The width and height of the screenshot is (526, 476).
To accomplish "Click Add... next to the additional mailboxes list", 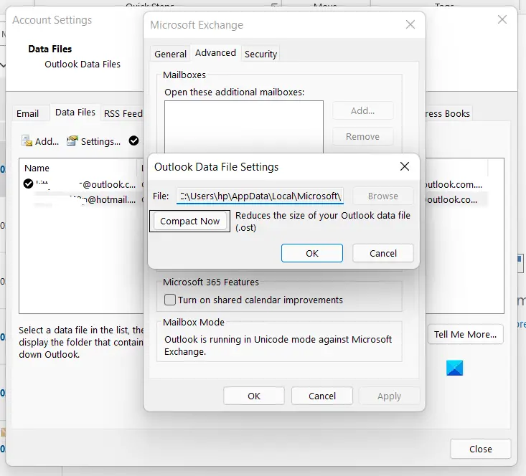I will point(362,110).
